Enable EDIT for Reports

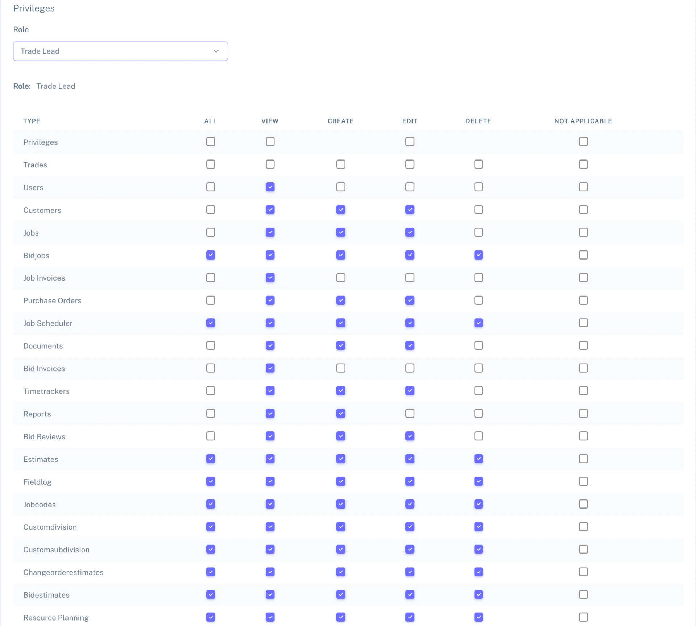point(410,413)
